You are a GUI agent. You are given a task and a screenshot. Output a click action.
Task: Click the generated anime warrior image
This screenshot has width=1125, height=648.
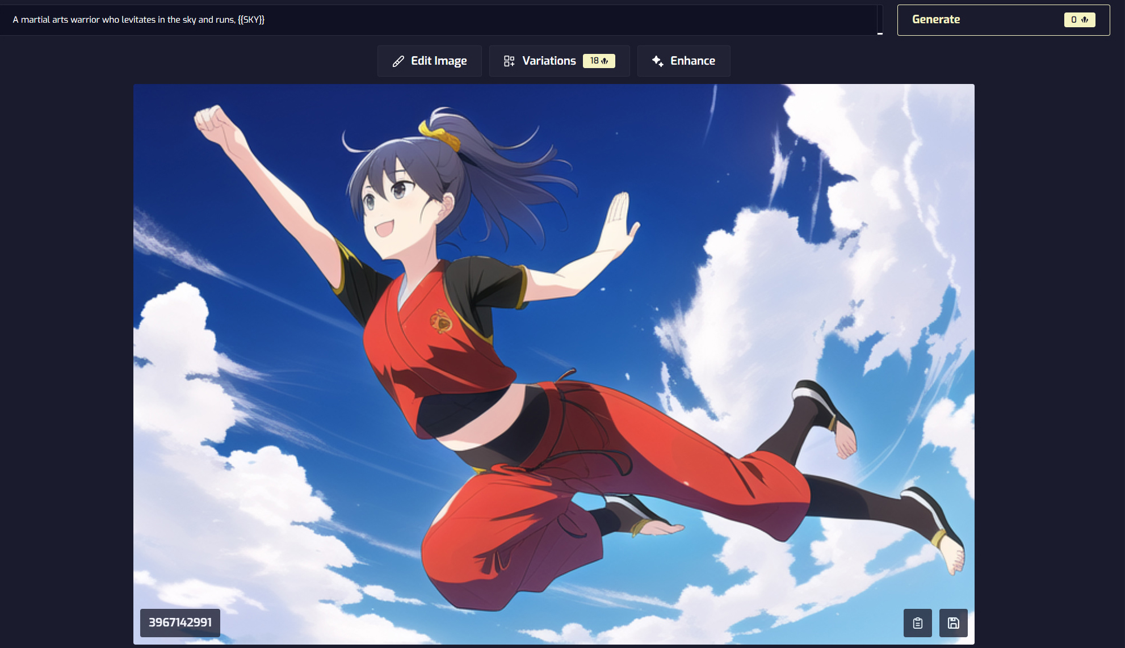coord(553,363)
